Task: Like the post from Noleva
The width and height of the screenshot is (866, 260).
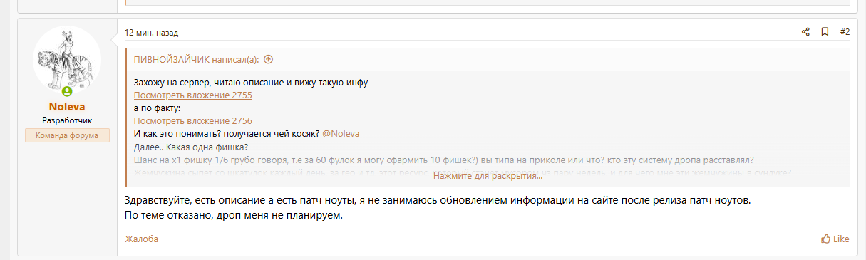Action: click(835, 239)
